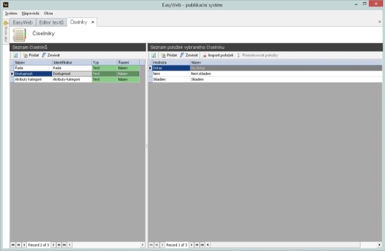Screen dimensions: 385x251
Task: Sort by Řazení column header
Action: [128, 62]
